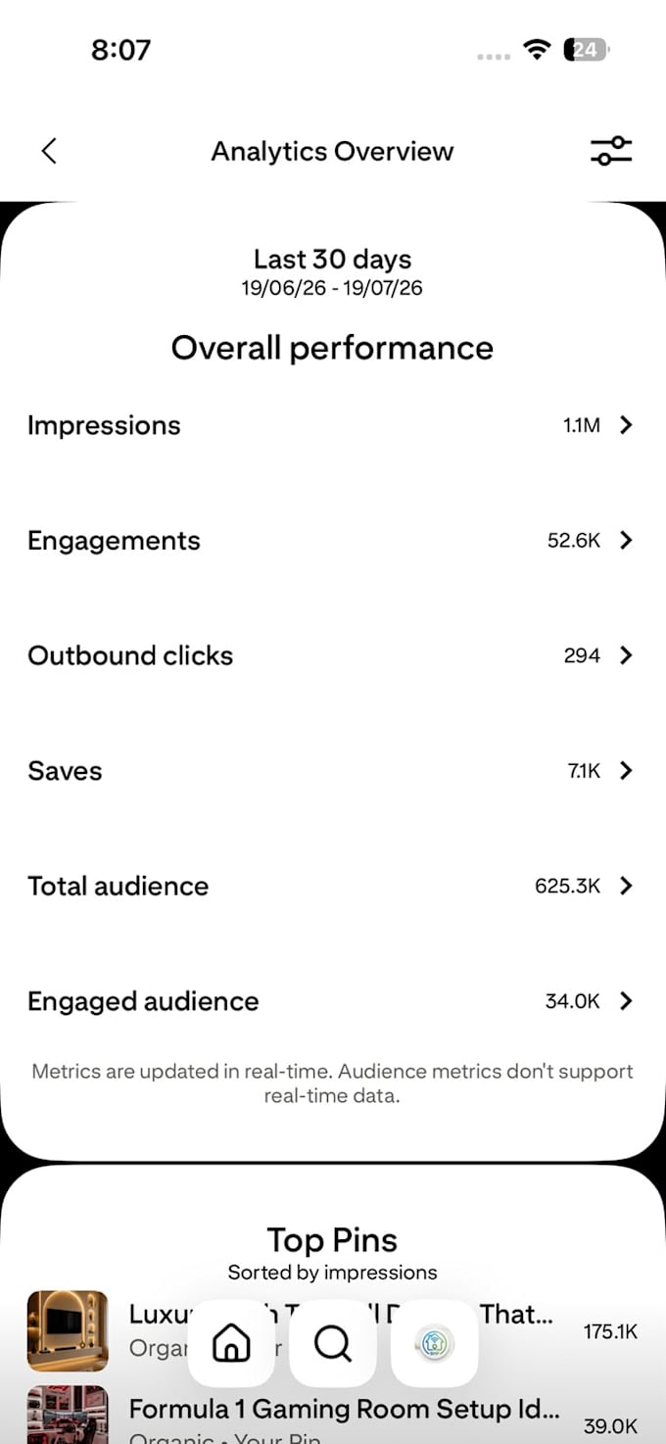
Task: Expand Engaged audience chevron arrow
Action: 626,1001
